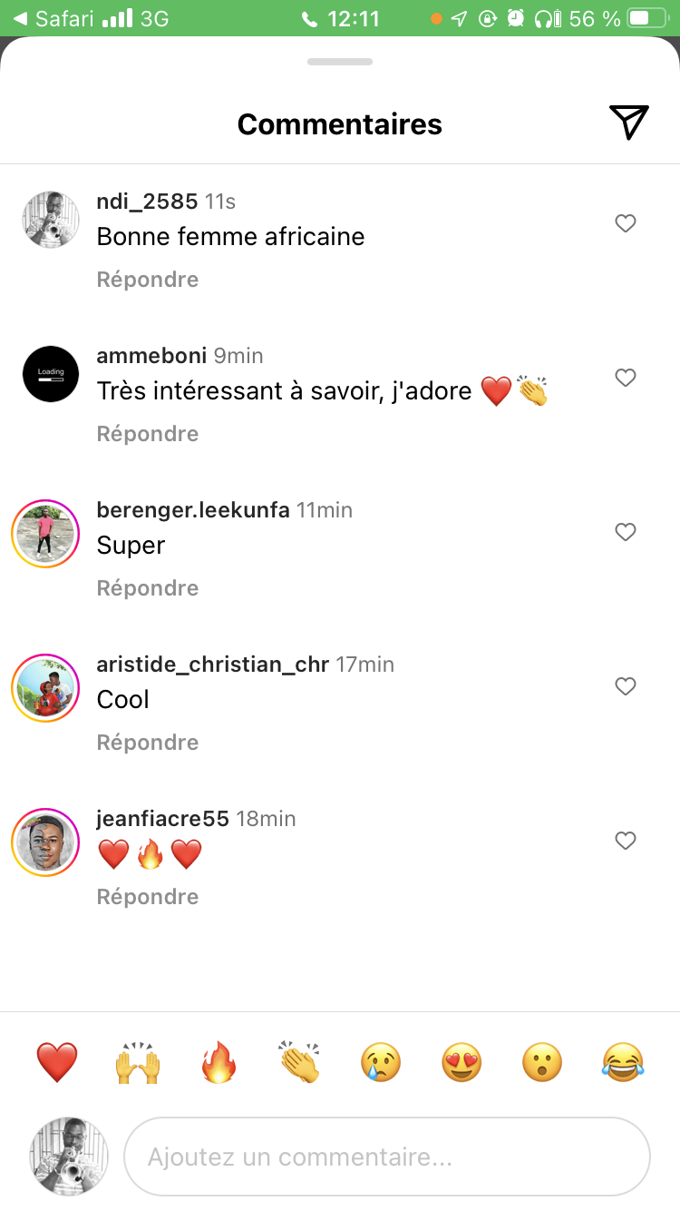Insert the crying face quick emoji
Screen dimensions: 680x1211
coord(381,1061)
